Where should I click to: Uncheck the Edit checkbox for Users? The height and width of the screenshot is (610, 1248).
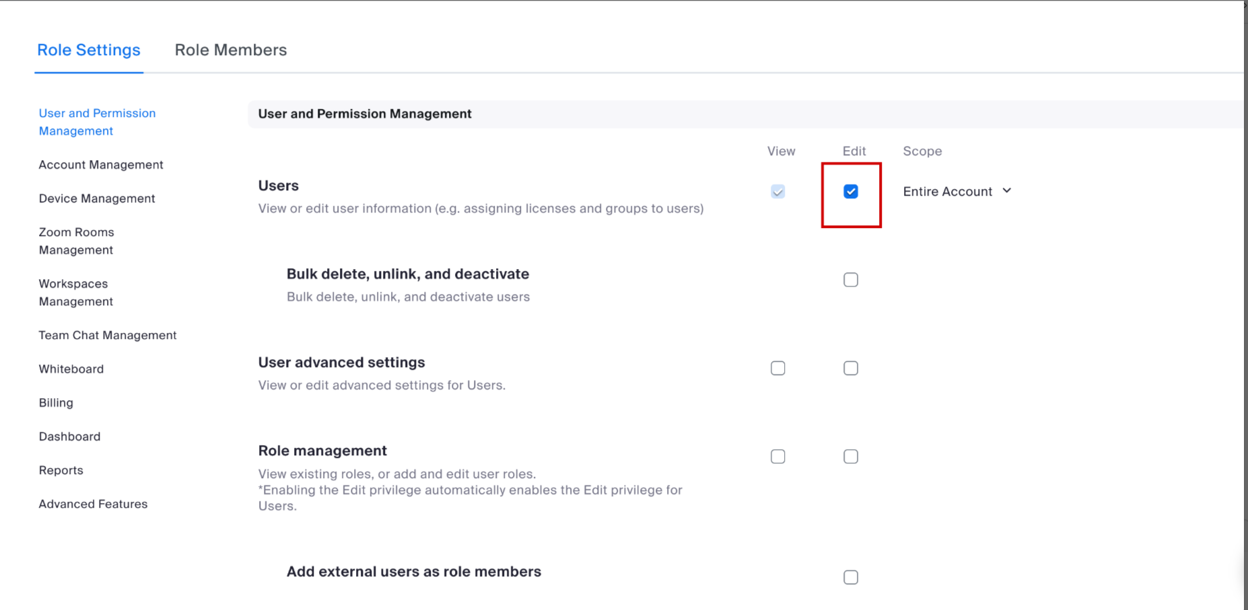point(851,192)
